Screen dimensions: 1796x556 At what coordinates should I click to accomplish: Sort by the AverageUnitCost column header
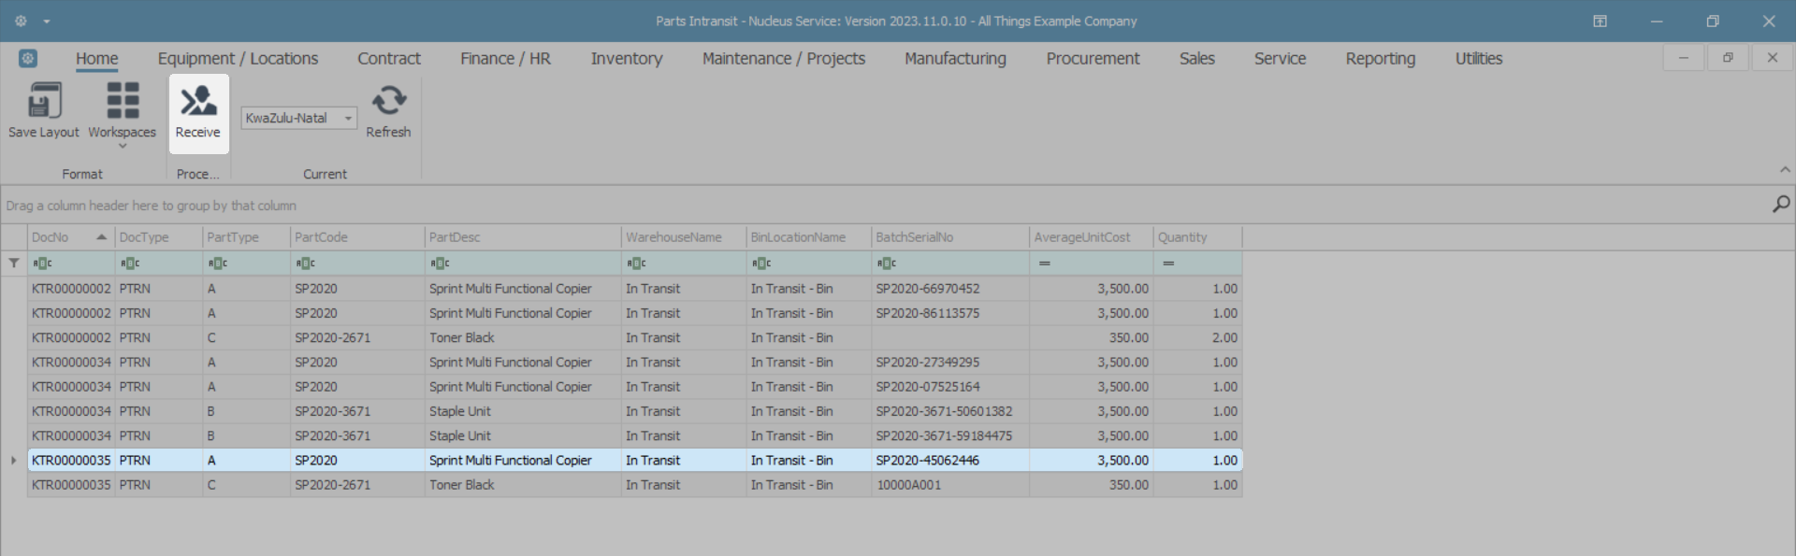point(1092,237)
